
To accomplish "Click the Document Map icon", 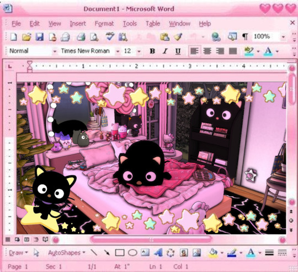I will pyautogui.click(x=232, y=36).
